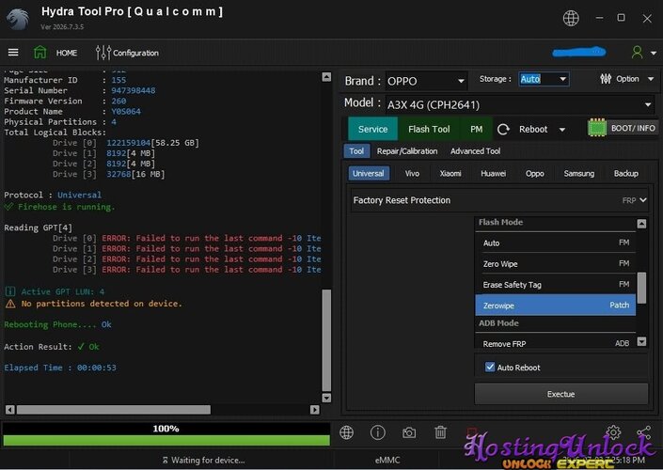Toggle the Auto Reboot checkbox
Viewport: 663px width, 470px height.
[490, 367]
